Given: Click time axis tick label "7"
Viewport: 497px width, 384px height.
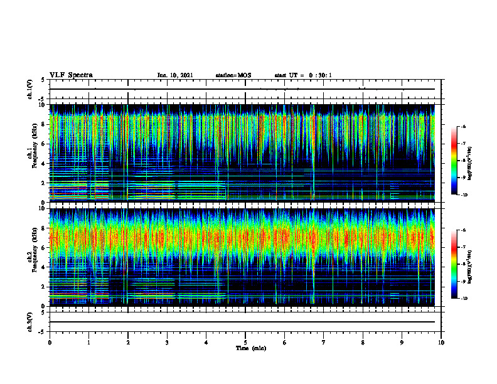Looking at the screenshot, I should point(324,343).
